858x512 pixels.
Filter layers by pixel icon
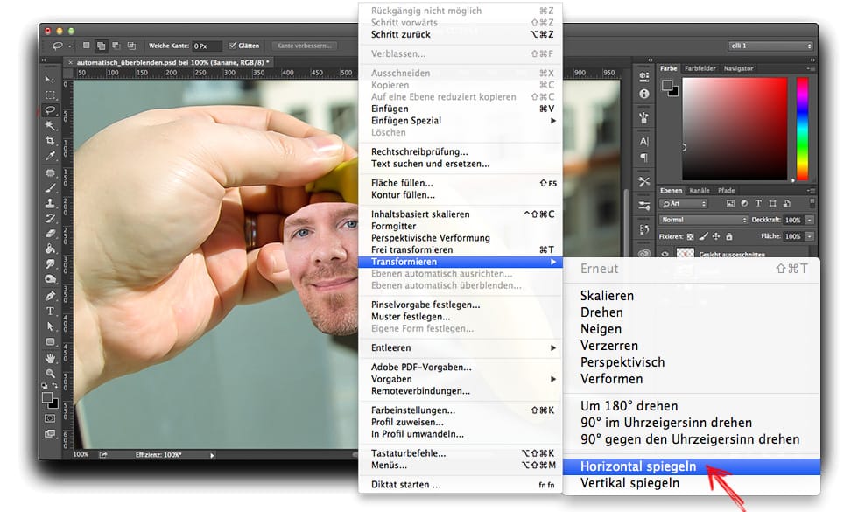tap(730, 203)
